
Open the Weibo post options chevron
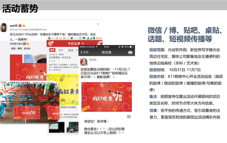(x=98, y=24)
